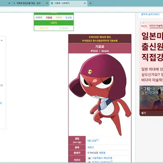The width and height of the screenshot is (163, 163).
Task: Click the infobox header line 기동보병
Action: pos(100,41)
